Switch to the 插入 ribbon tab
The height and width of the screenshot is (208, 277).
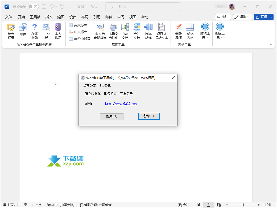(x=49, y=17)
